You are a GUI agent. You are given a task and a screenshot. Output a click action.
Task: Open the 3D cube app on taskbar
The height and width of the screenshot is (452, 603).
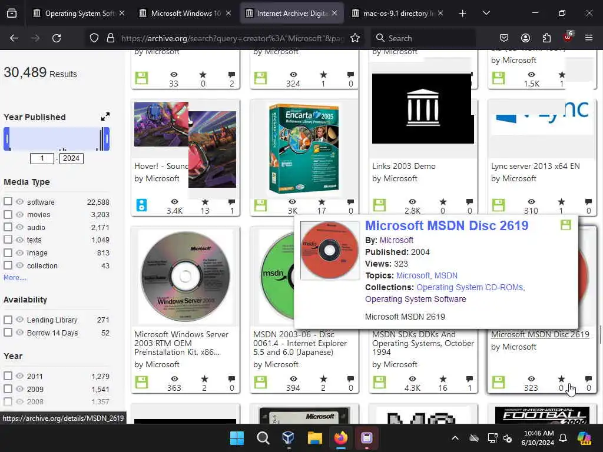click(x=289, y=438)
